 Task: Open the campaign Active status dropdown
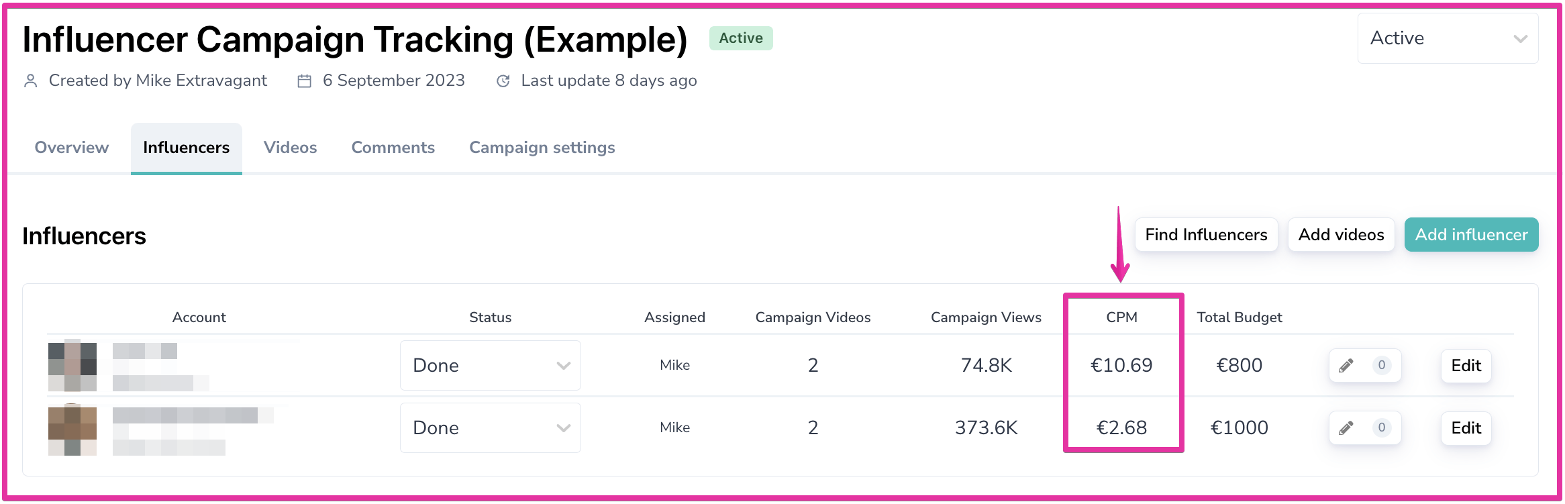point(1448,39)
